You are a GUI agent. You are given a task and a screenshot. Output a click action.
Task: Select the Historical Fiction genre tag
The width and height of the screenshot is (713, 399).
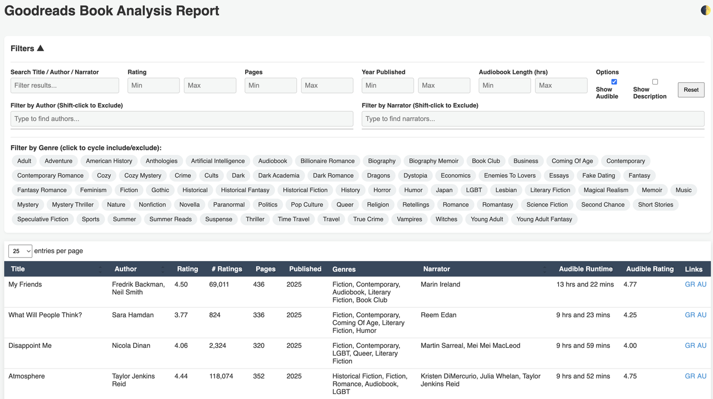pos(305,190)
